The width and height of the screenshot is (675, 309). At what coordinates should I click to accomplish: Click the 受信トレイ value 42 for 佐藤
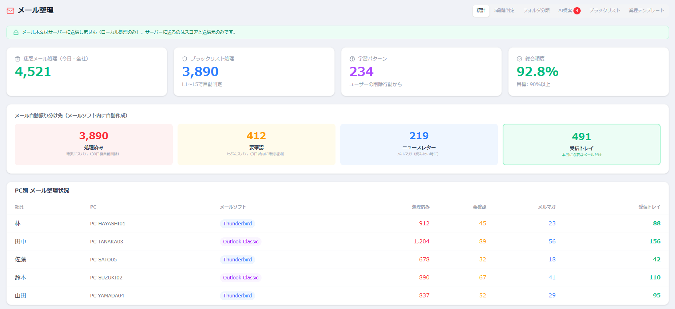tap(657, 259)
